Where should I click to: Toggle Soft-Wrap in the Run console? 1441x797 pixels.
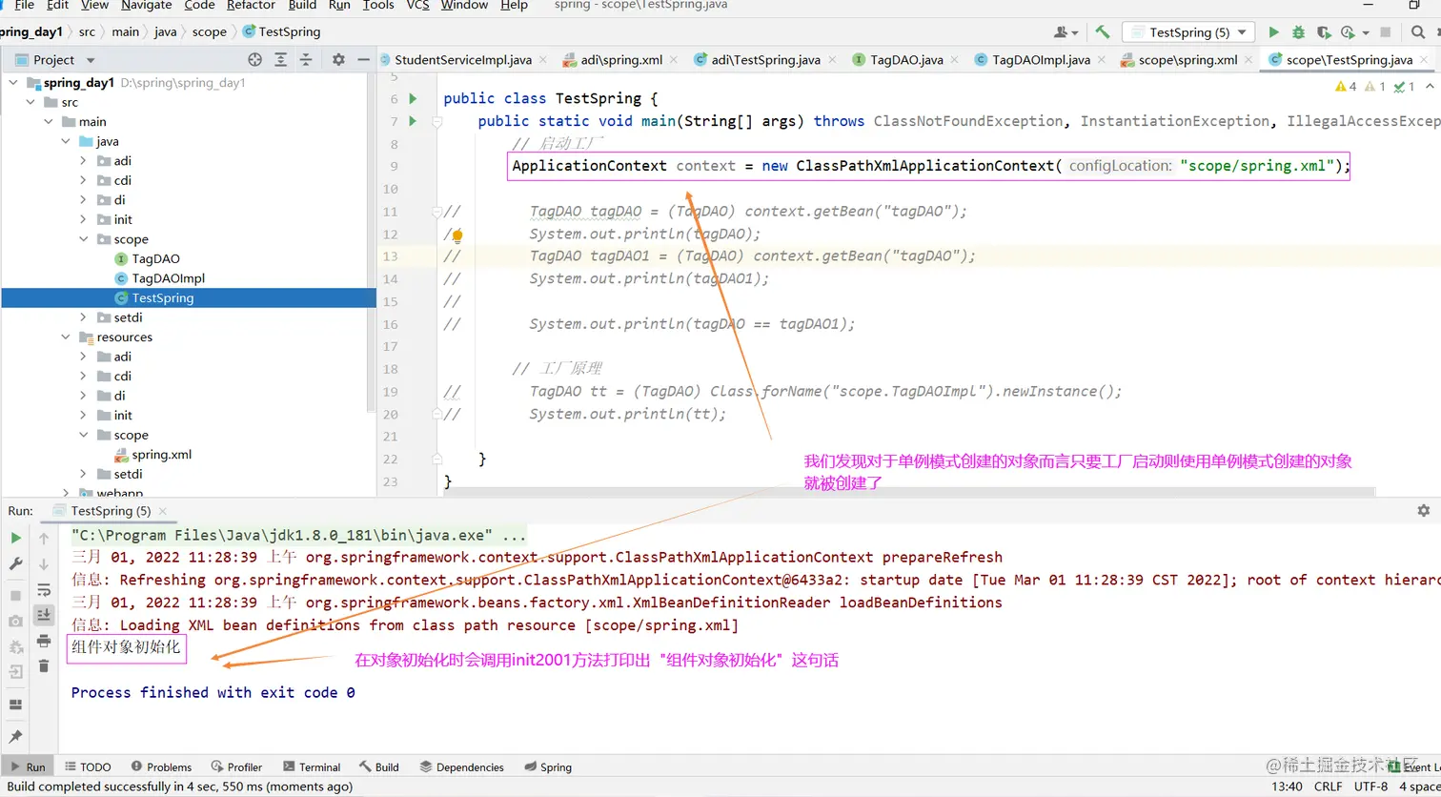click(44, 590)
